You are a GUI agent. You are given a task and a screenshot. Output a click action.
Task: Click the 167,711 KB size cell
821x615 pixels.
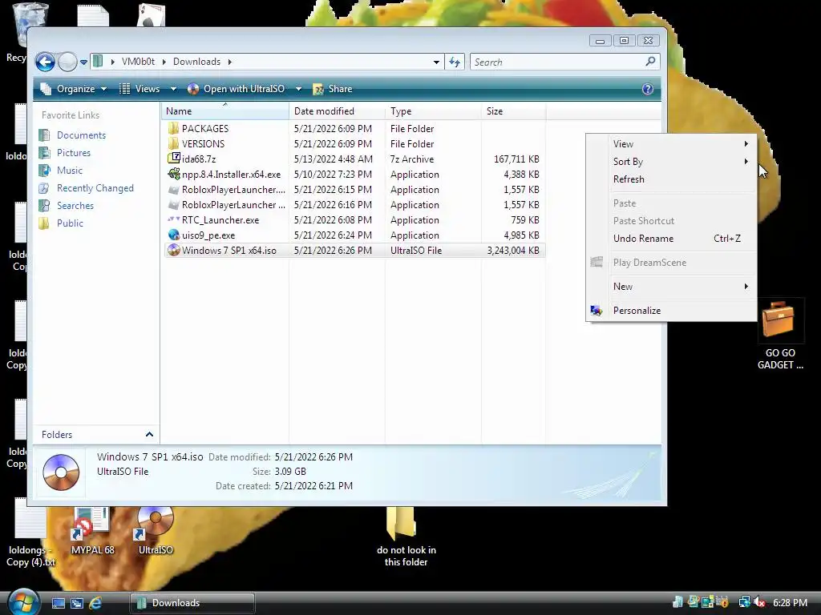coord(516,159)
